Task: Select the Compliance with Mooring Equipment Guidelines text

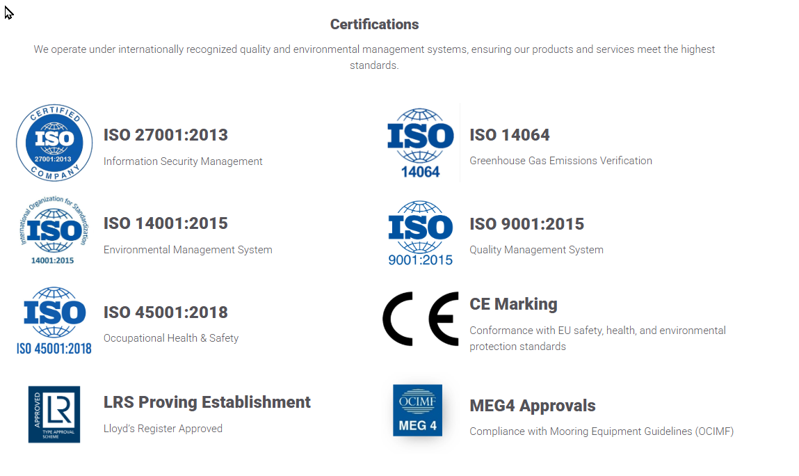Action: 601,431
